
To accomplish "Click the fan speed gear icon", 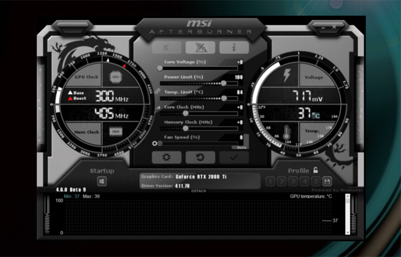I will click(154, 143).
